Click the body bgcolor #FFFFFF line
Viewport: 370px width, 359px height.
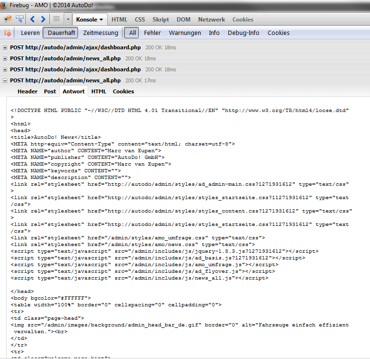(51, 298)
